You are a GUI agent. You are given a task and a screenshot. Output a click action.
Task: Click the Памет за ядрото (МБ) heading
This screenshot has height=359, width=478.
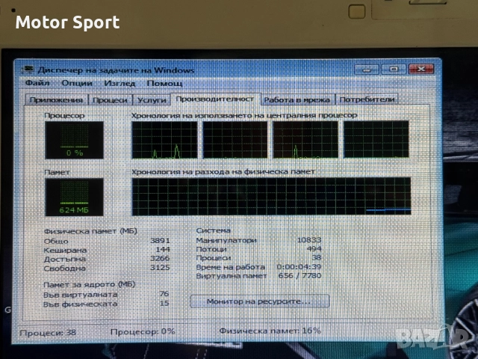(90, 284)
